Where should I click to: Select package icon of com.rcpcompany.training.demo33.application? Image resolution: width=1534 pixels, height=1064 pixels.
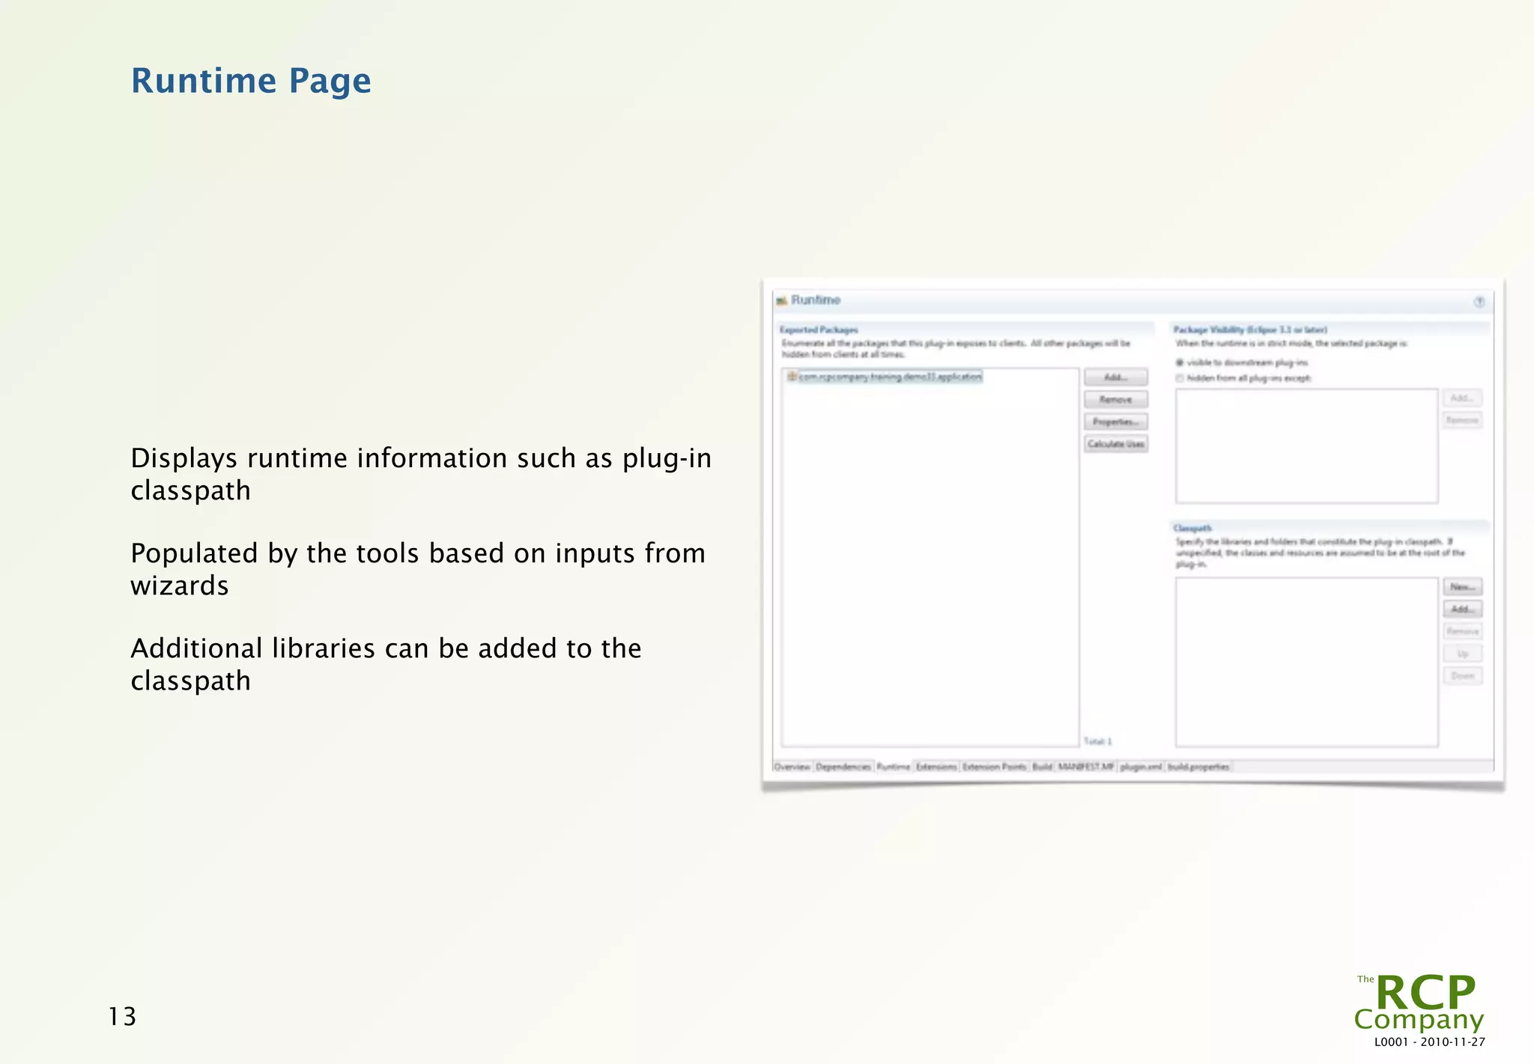click(792, 376)
